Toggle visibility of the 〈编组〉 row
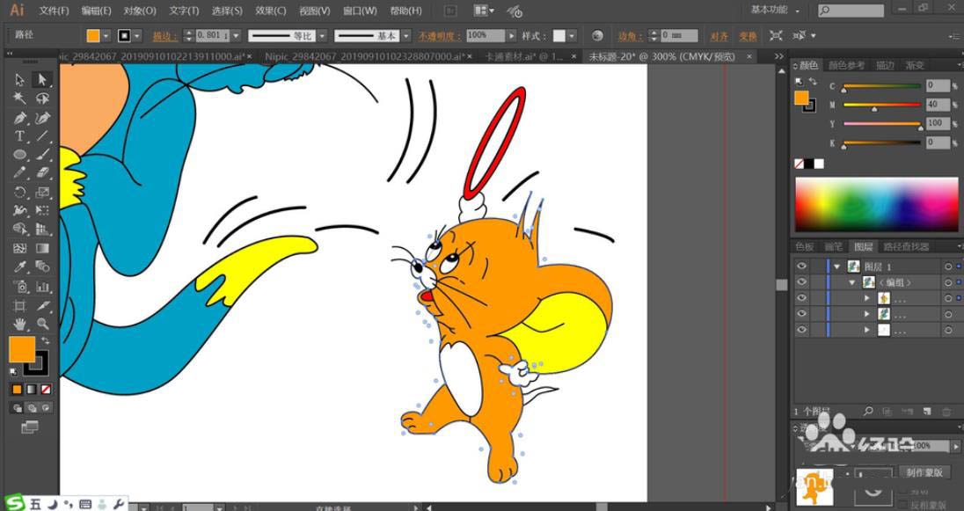 click(x=801, y=282)
